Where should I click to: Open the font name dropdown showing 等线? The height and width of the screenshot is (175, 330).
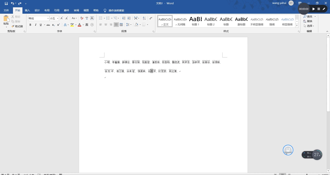(x=48, y=19)
